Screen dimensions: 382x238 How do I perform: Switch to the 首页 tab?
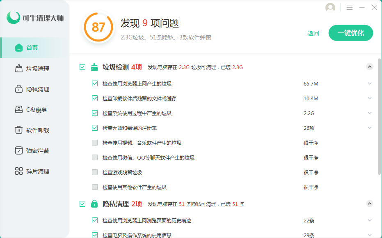(x=32, y=48)
